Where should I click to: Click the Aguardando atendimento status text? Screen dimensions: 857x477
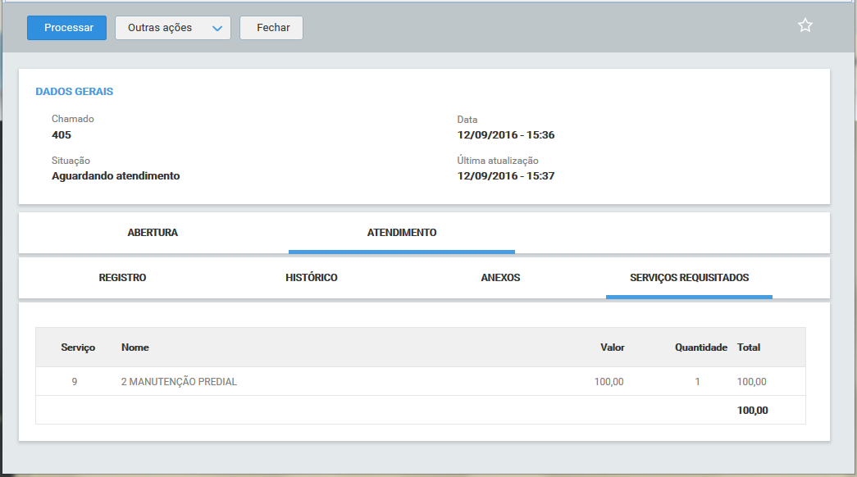(116, 175)
